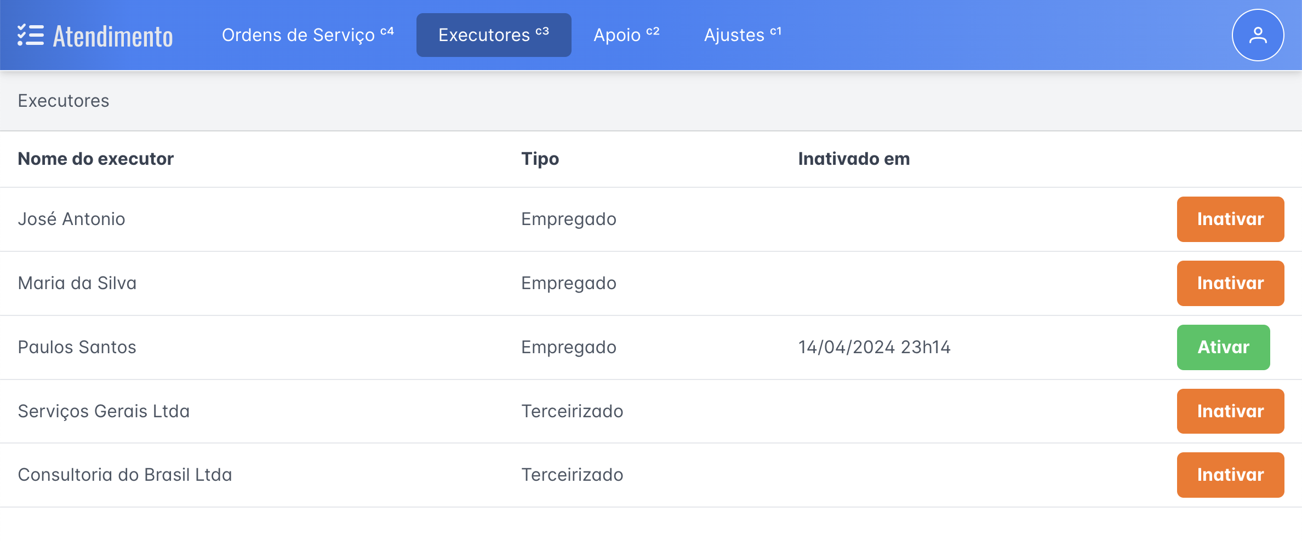Click the Inativado em column header
Screen dimensions: 1302x541
tap(854, 159)
